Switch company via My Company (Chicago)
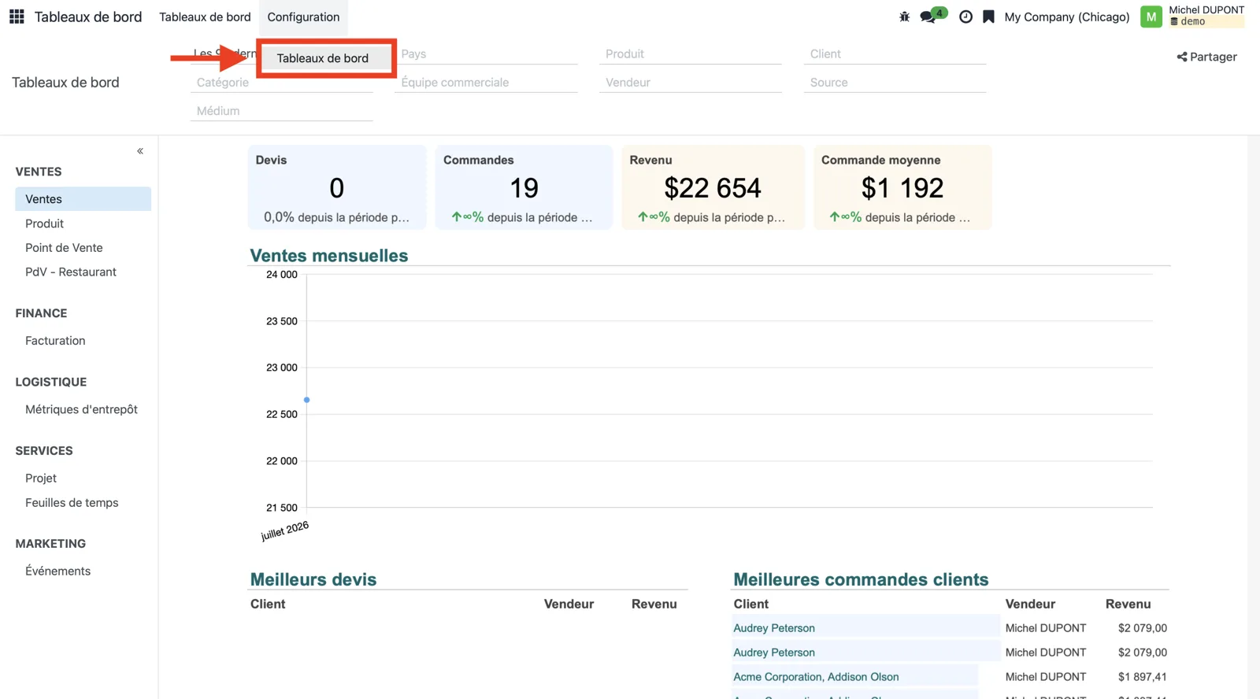Screen dimensions: 1260x699 1066,17
